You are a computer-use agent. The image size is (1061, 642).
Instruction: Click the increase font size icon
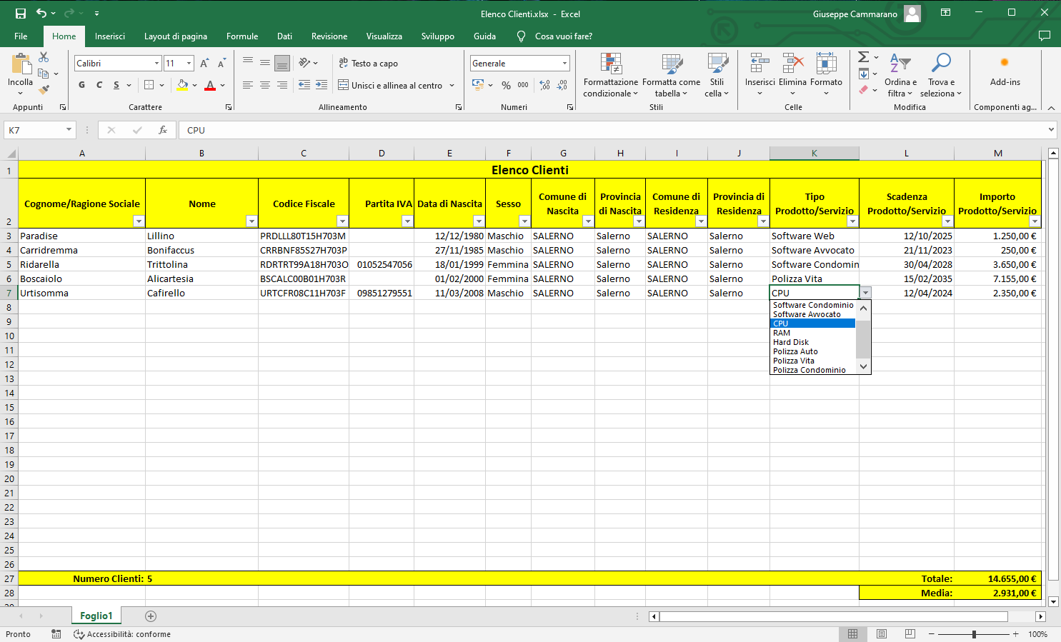pos(204,64)
